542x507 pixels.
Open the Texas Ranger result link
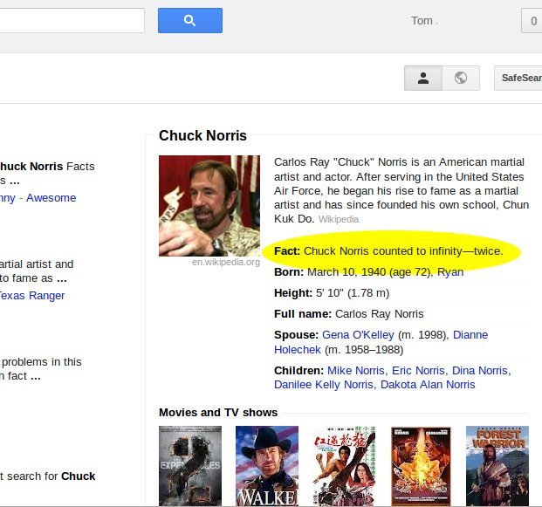[31, 296]
